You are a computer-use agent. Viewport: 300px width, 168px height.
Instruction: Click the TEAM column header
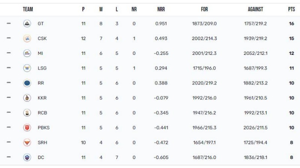(28, 9)
